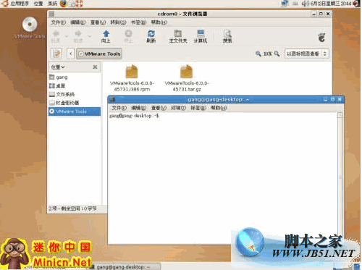
Task: Open the file browser 编辑 menu
Action: [77, 22]
